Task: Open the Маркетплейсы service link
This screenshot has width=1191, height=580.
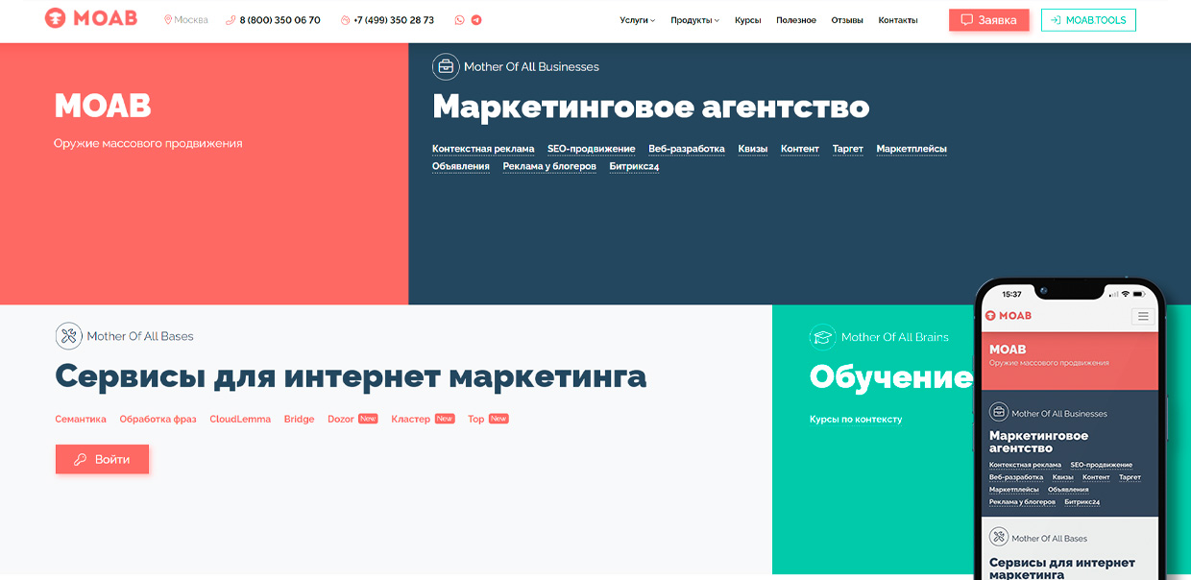Action: pos(911,149)
